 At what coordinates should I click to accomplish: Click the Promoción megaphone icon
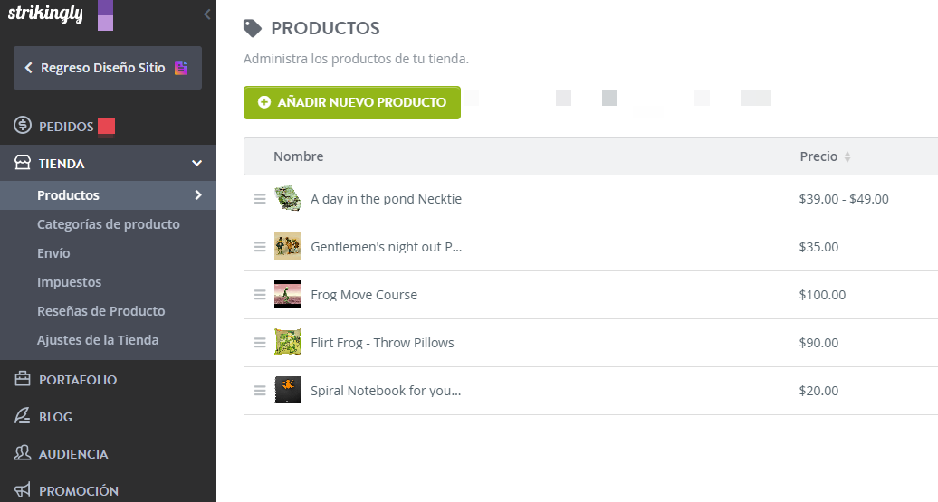click(x=23, y=490)
